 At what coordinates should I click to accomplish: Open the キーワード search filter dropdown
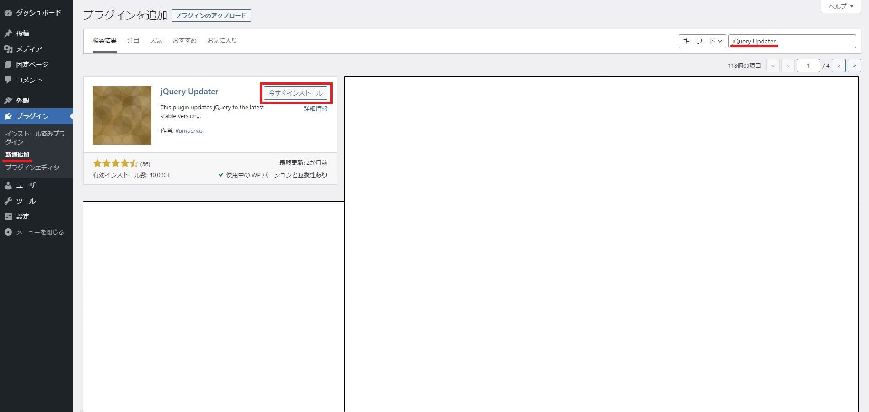[702, 41]
